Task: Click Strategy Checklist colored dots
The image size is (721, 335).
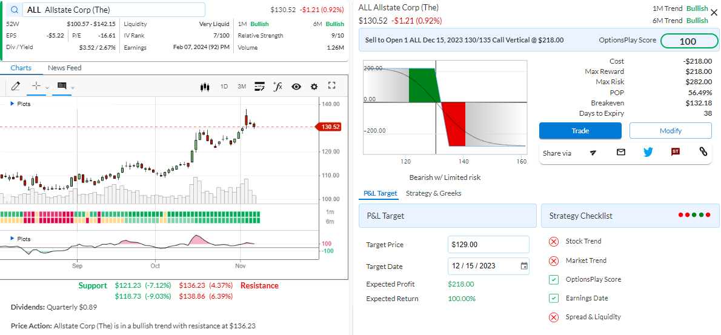Action: click(x=695, y=215)
